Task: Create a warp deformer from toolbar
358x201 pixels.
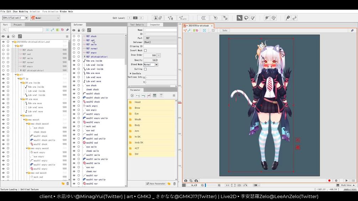Action: pos(203,18)
